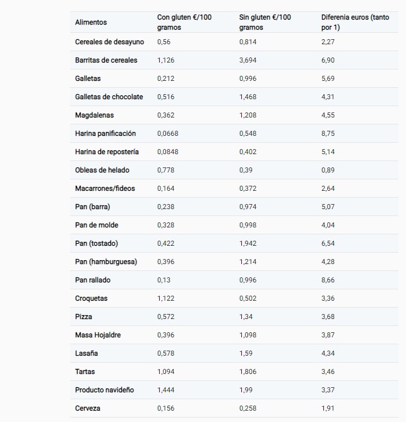406x422 pixels.
Task: Select the "Magdalenas" food cell
Action: click(x=94, y=115)
